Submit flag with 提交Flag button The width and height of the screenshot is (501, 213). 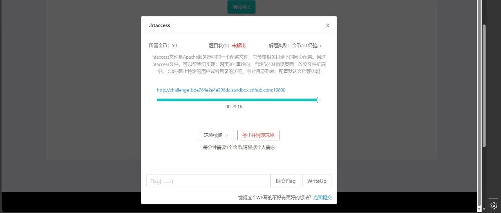pyautogui.click(x=286, y=181)
